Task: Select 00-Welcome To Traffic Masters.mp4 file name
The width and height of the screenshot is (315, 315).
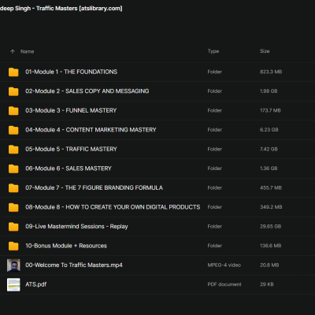Action: tap(74, 265)
